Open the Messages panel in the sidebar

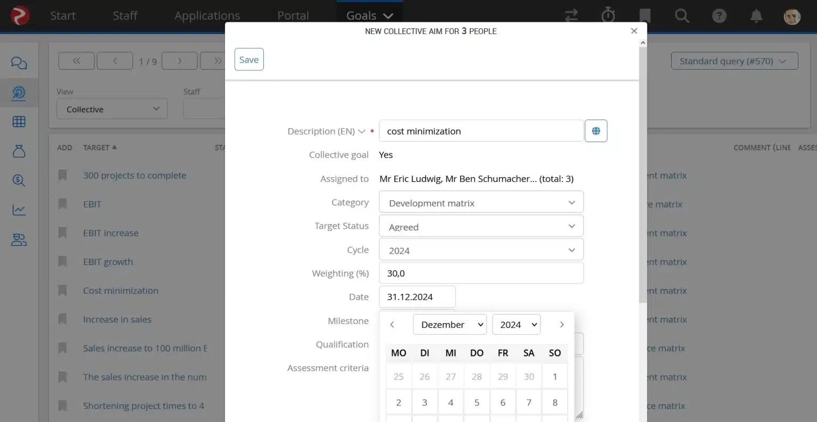[19, 63]
